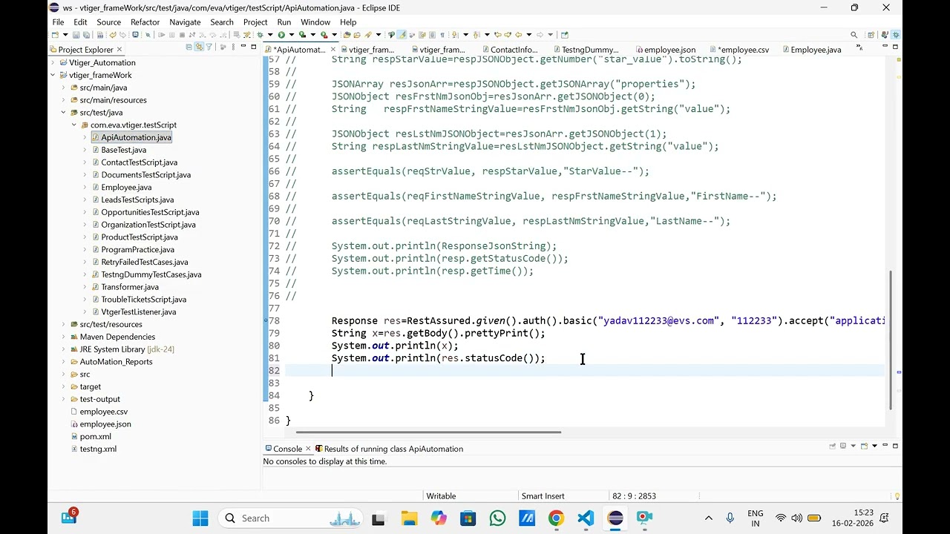Screen dimensions: 950x534
Task: Click the Coverage run icon
Action: click(302, 35)
